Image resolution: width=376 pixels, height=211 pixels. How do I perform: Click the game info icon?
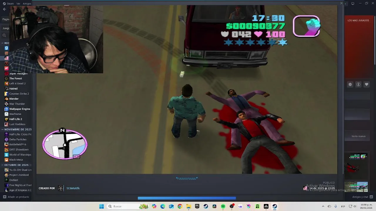click(x=358, y=84)
